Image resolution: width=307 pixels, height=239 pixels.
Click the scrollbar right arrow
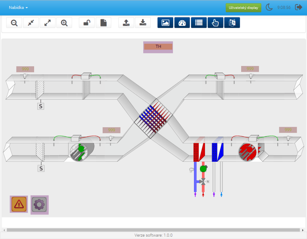(x=303, y=230)
